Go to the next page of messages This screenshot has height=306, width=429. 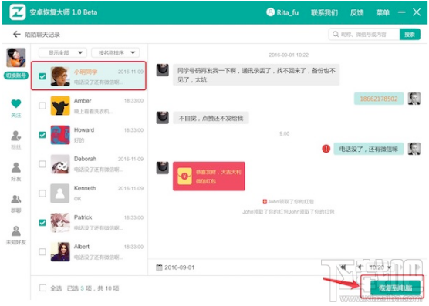[x=401, y=267]
